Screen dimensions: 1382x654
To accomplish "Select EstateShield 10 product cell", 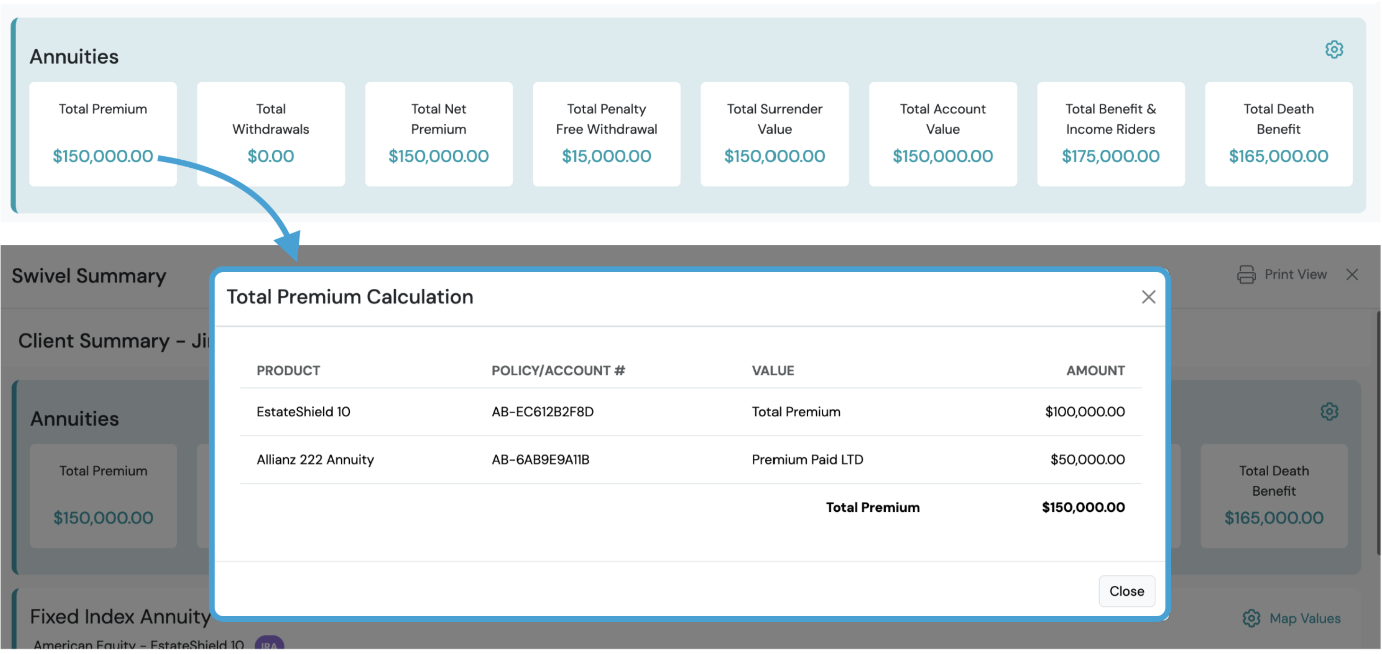I will pyautogui.click(x=303, y=412).
